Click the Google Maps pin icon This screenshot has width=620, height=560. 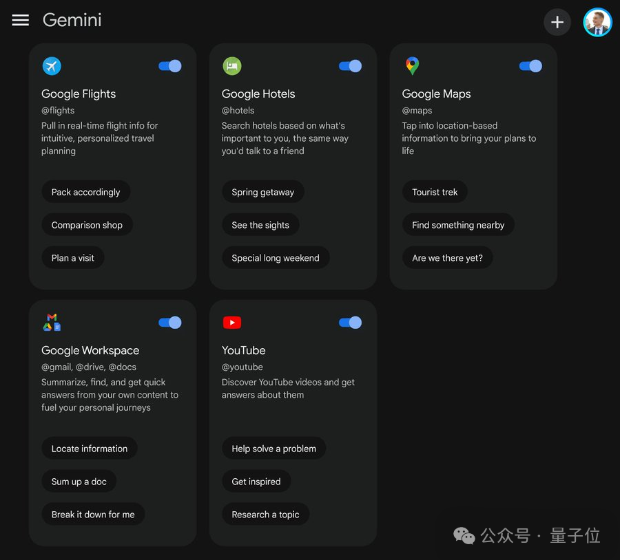(x=412, y=66)
